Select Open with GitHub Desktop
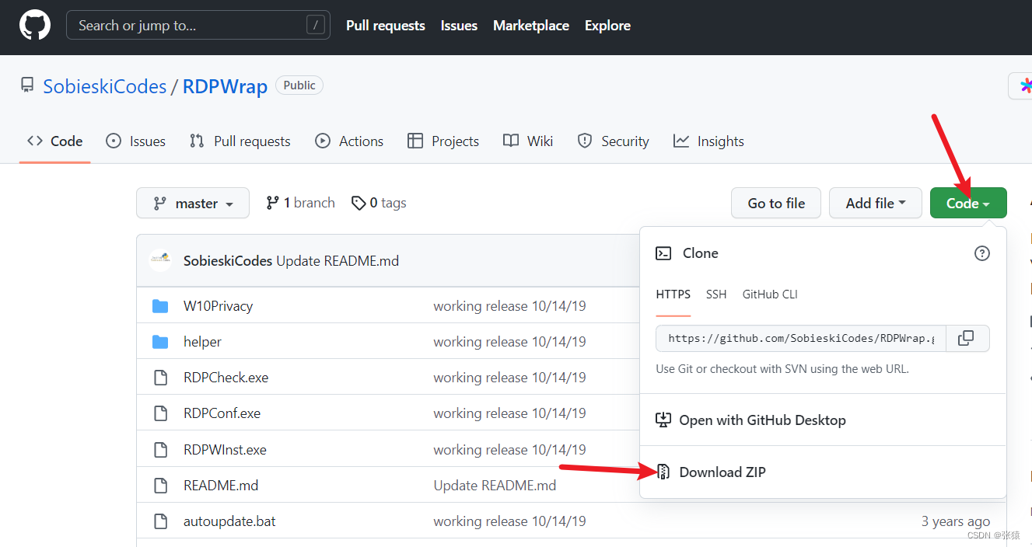 [762, 420]
